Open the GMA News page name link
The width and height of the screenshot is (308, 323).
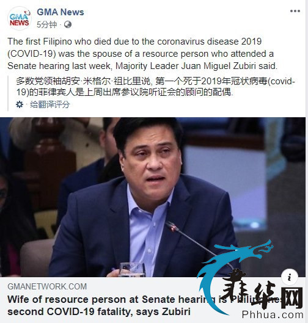click(x=61, y=12)
